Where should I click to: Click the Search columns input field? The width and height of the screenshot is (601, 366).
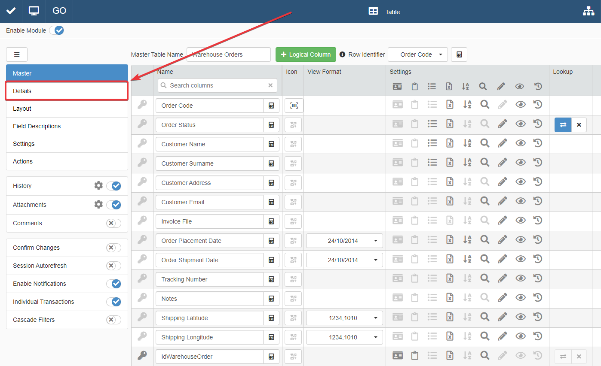pos(217,85)
